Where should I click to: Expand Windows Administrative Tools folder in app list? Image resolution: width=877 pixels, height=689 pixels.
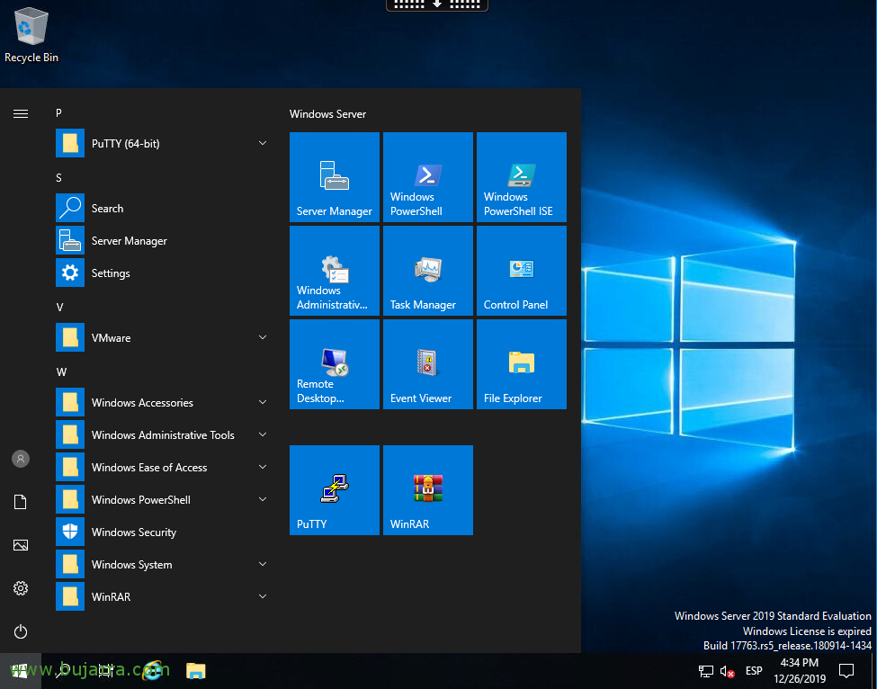[x=162, y=434]
